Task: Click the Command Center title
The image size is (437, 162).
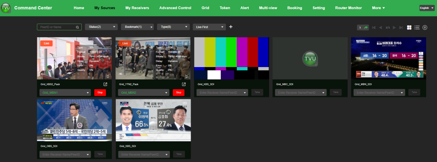Action: 33,8
